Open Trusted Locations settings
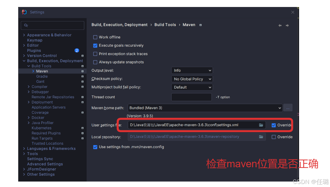 (x=47, y=144)
